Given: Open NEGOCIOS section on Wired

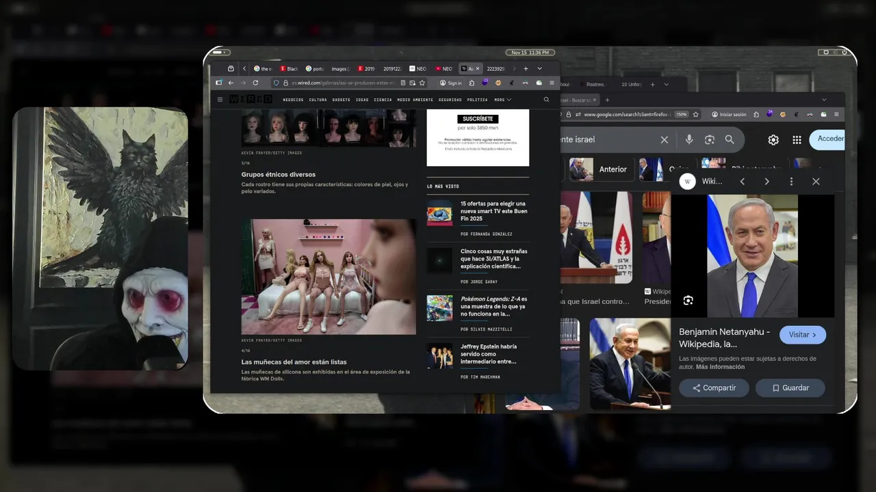Looking at the screenshot, I should [293, 100].
